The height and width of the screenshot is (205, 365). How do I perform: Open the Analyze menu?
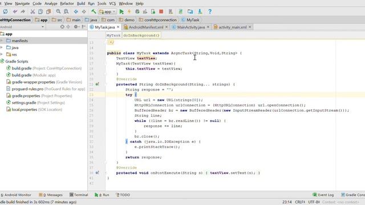pyautogui.click(x=51, y=3)
